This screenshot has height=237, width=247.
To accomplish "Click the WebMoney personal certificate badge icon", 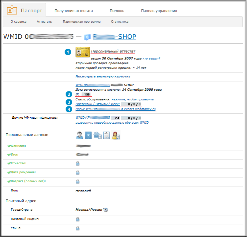I will point(83,52).
